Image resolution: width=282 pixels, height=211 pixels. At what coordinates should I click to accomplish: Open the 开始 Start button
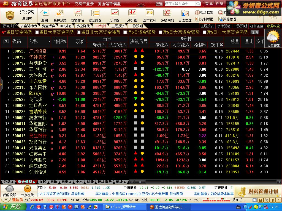pos(13,207)
